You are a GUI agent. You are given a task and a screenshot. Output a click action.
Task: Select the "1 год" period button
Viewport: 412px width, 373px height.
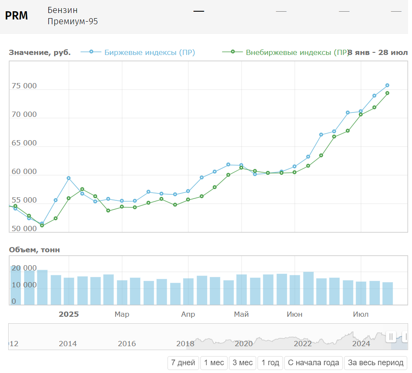(x=270, y=363)
